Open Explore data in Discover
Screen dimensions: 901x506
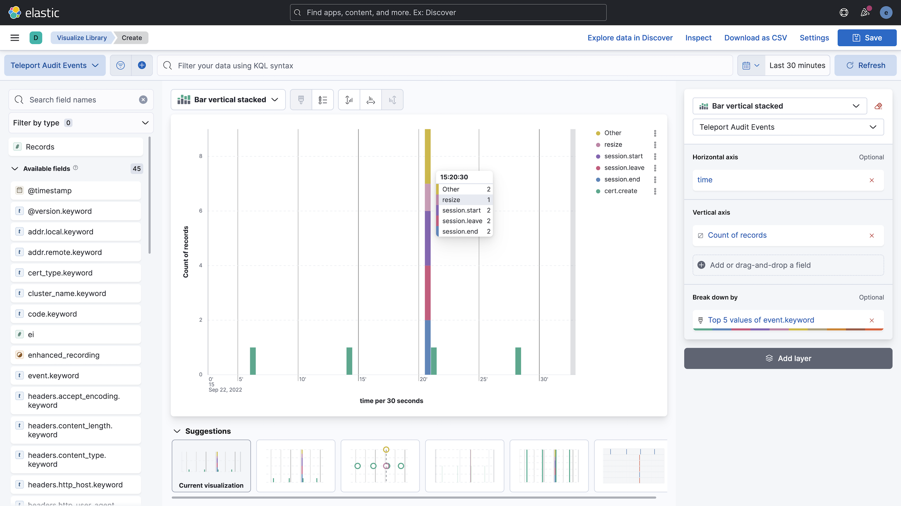[x=630, y=37]
